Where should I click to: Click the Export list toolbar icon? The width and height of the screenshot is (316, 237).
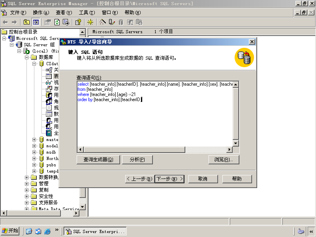(x=66, y=22)
